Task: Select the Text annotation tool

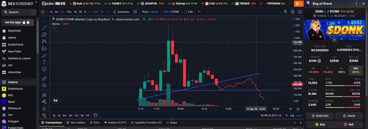Action: (44, 62)
